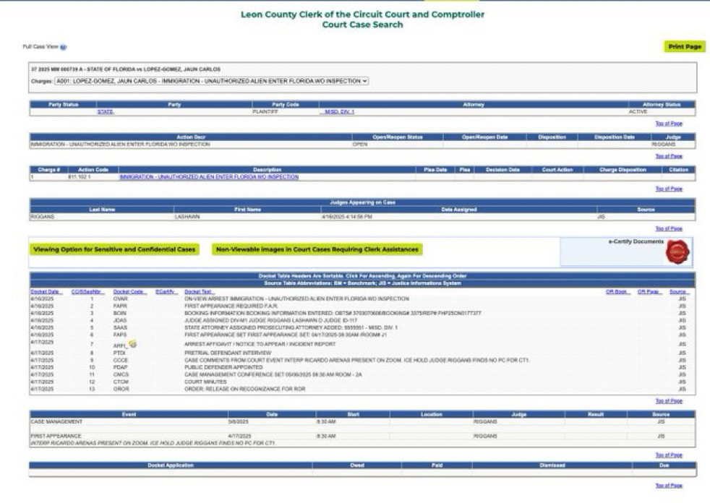
Task: Click the Charge # column header
Action: coord(49,170)
